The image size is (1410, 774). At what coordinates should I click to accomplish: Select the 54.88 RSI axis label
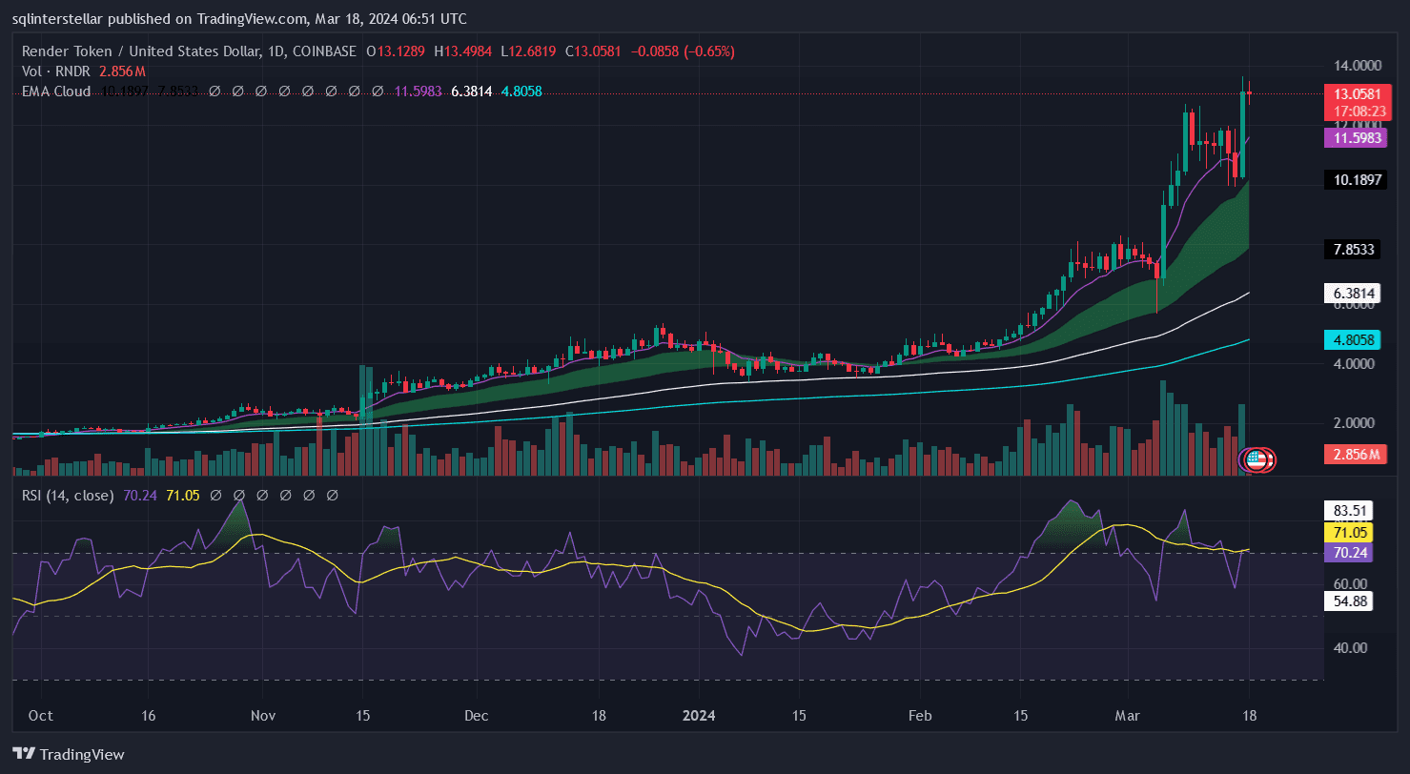click(x=1350, y=601)
